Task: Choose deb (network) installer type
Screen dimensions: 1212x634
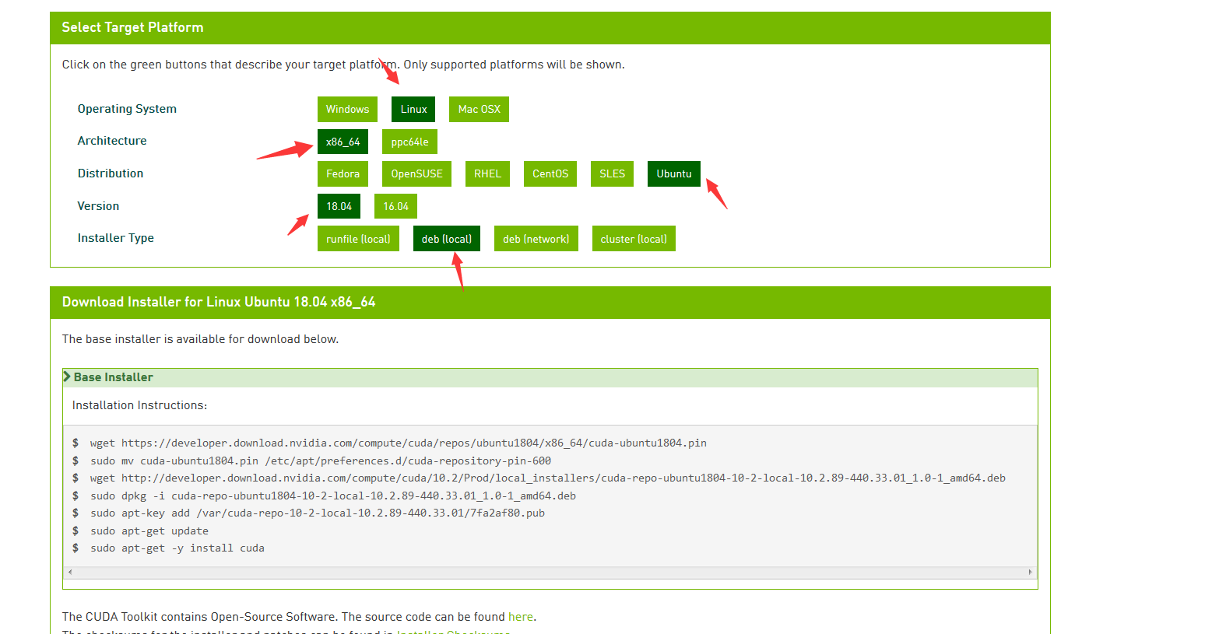Action: tap(536, 239)
